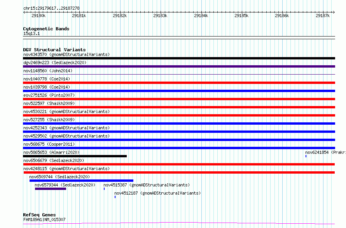
Task: Click the RefSeq Genes track title
Action: tap(39, 215)
